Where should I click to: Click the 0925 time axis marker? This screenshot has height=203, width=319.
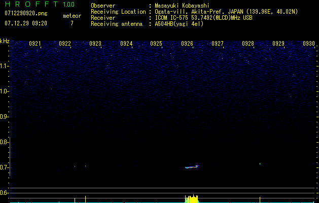click(x=156, y=44)
